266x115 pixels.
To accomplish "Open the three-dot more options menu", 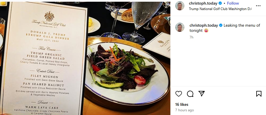I will [258, 6].
